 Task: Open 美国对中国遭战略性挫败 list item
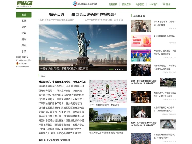coord(61,121)
